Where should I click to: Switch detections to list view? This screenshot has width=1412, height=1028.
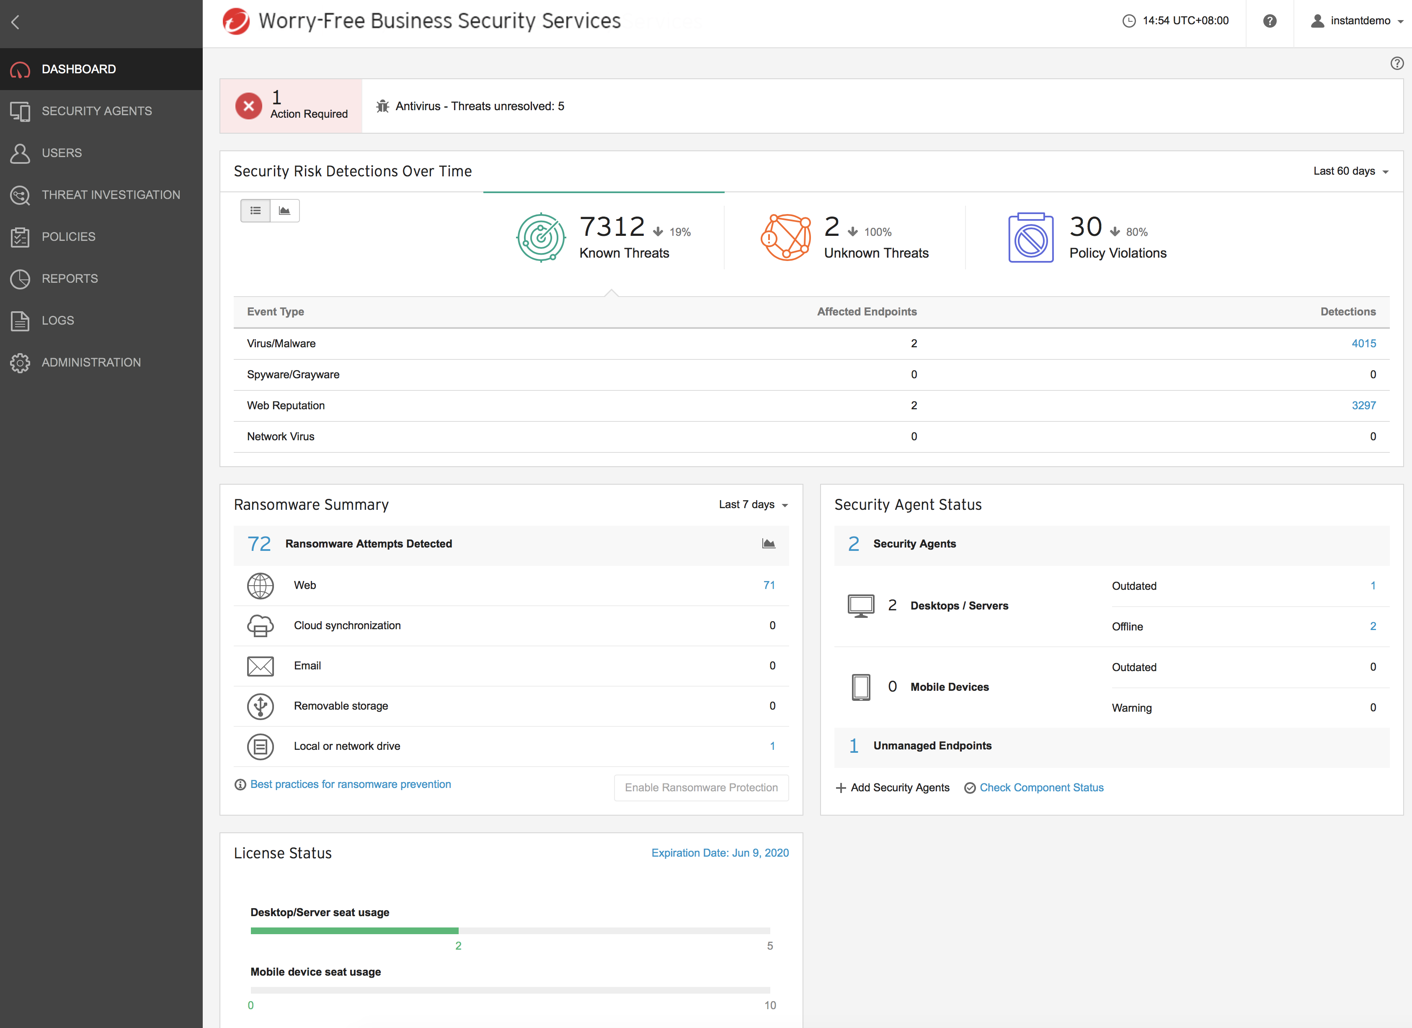(x=255, y=210)
